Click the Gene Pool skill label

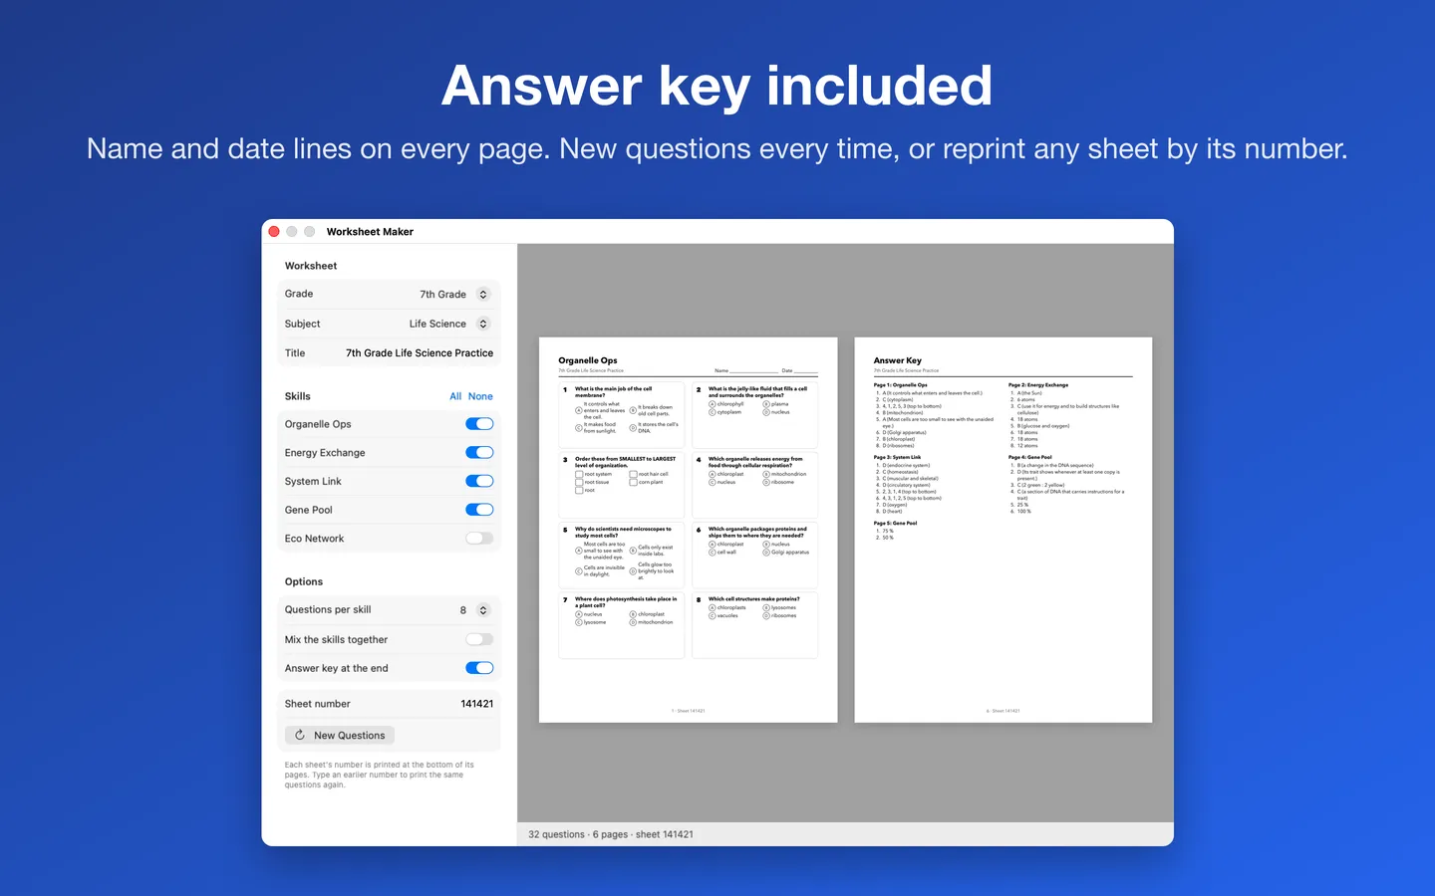309,510
